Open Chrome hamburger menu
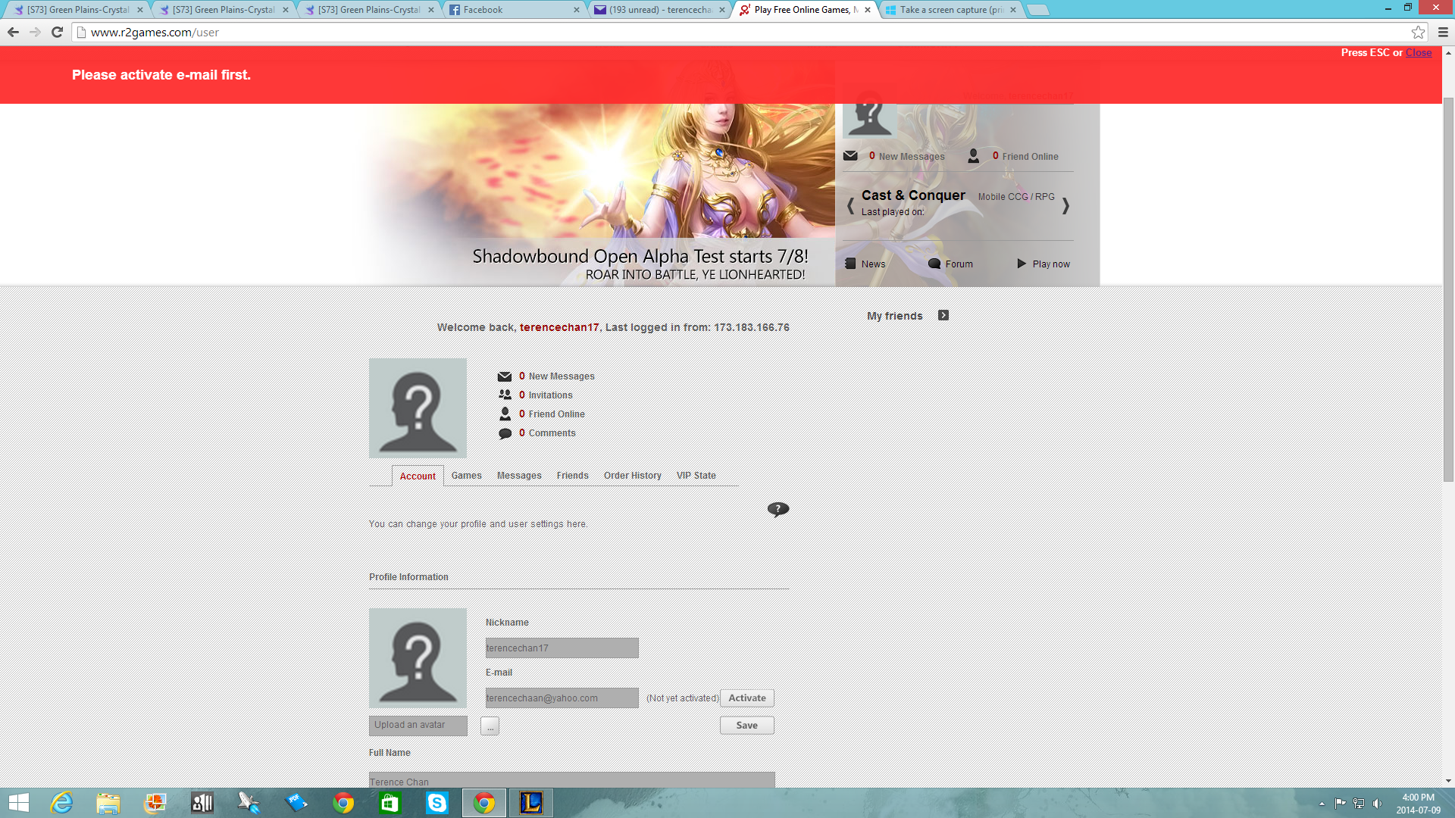 click(x=1443, y=32)
